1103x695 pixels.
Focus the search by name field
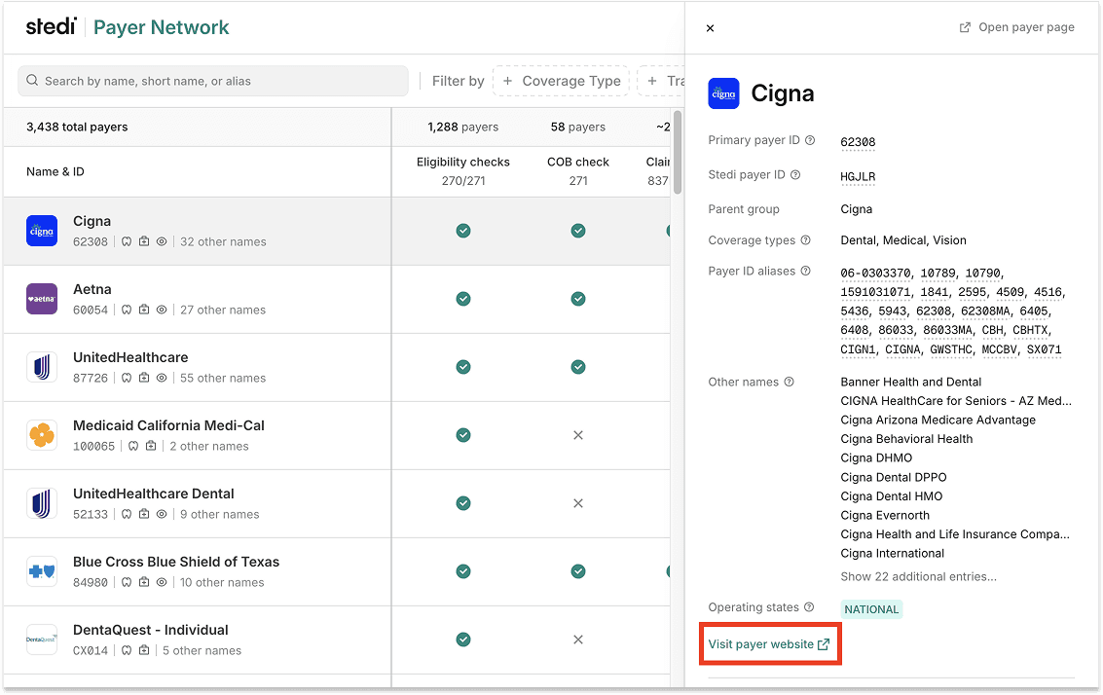(213, 81)
